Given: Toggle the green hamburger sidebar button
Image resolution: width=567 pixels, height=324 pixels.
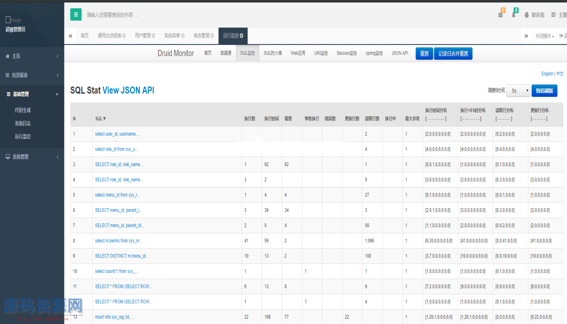Looking at the screenshot, I should tap(76, 15).
